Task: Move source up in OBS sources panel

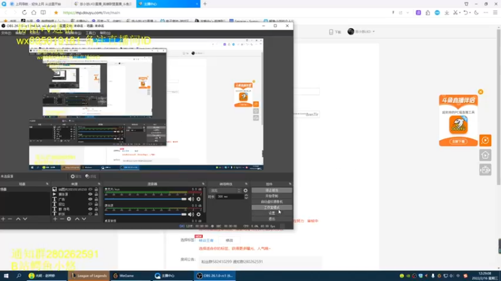Action: pos(77,219)
